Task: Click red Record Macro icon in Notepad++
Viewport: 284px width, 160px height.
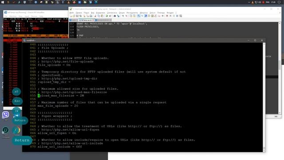Action: (x=167, y=16)
